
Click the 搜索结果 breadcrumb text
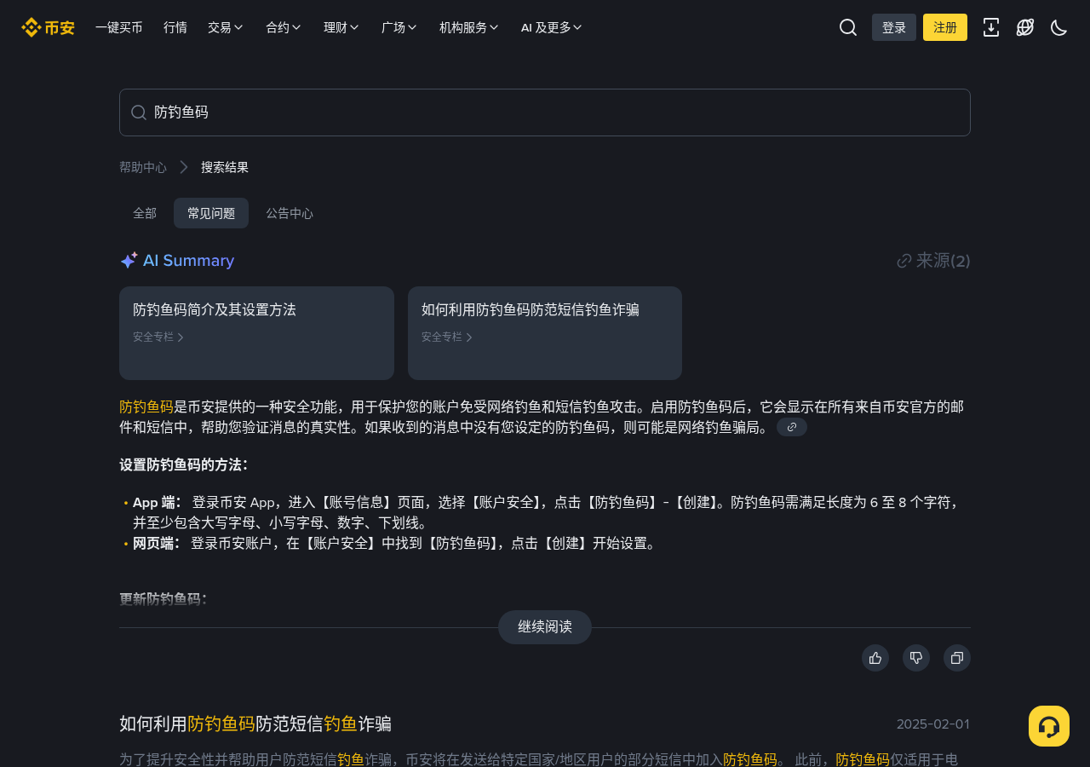[x=225, y=167]
